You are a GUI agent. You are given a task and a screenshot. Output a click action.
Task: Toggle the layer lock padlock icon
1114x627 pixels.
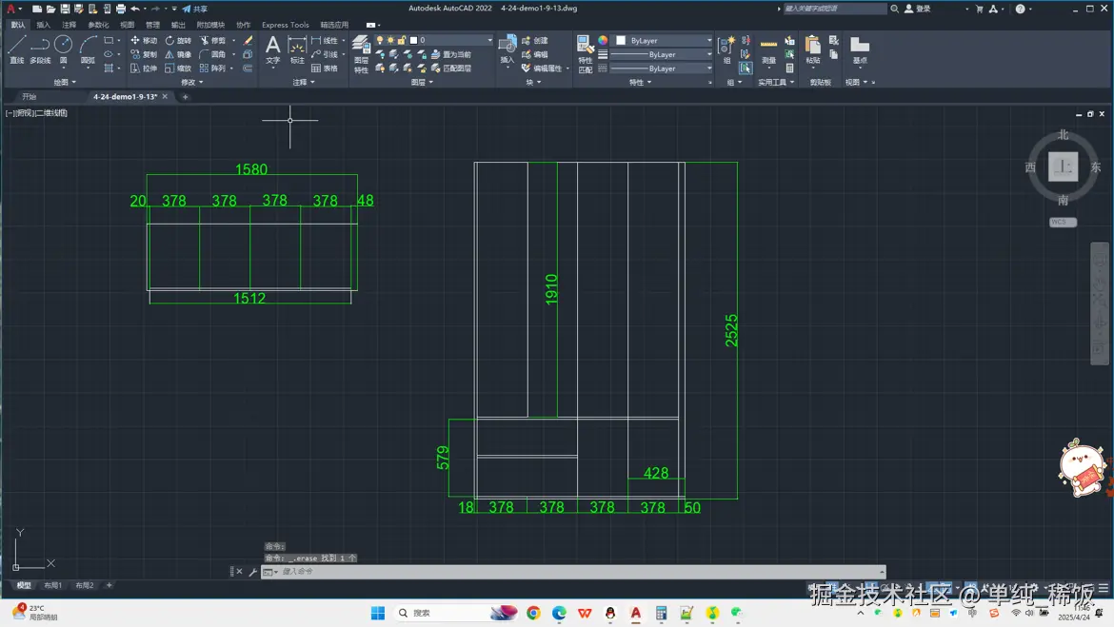(x=402, y=41)
